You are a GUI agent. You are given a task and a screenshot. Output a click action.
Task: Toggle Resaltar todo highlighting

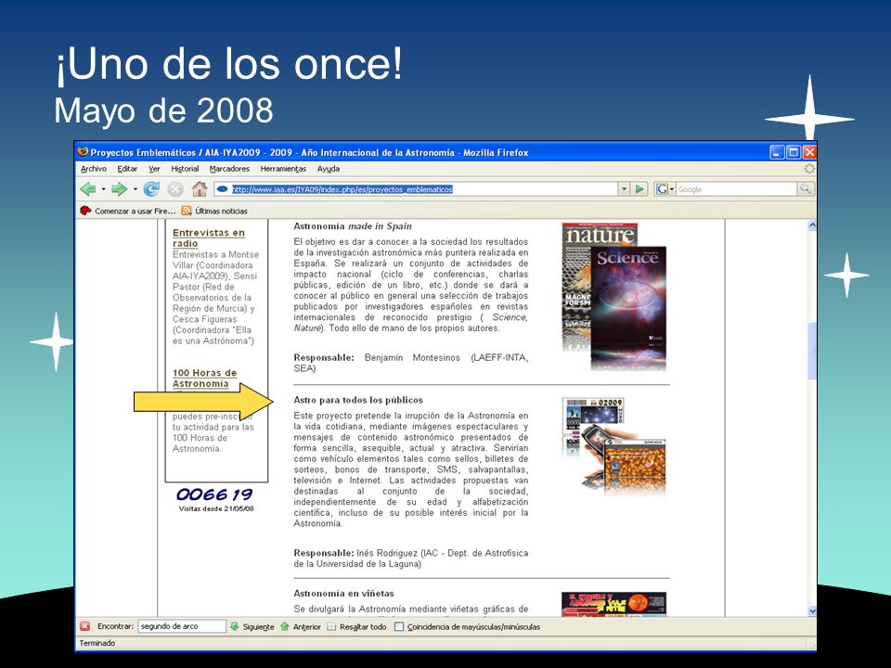coord(356,626)
